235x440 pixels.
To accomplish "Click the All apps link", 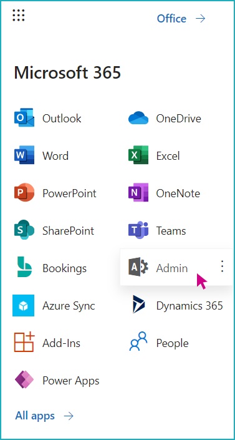I will click(35, 416).
